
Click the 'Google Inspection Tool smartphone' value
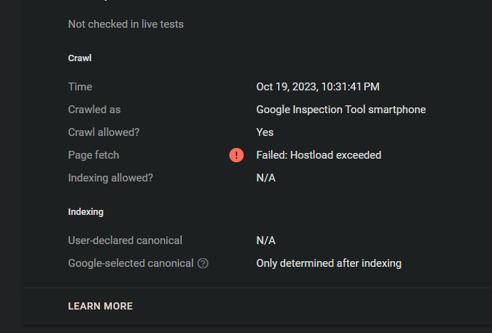click(341, 110)
